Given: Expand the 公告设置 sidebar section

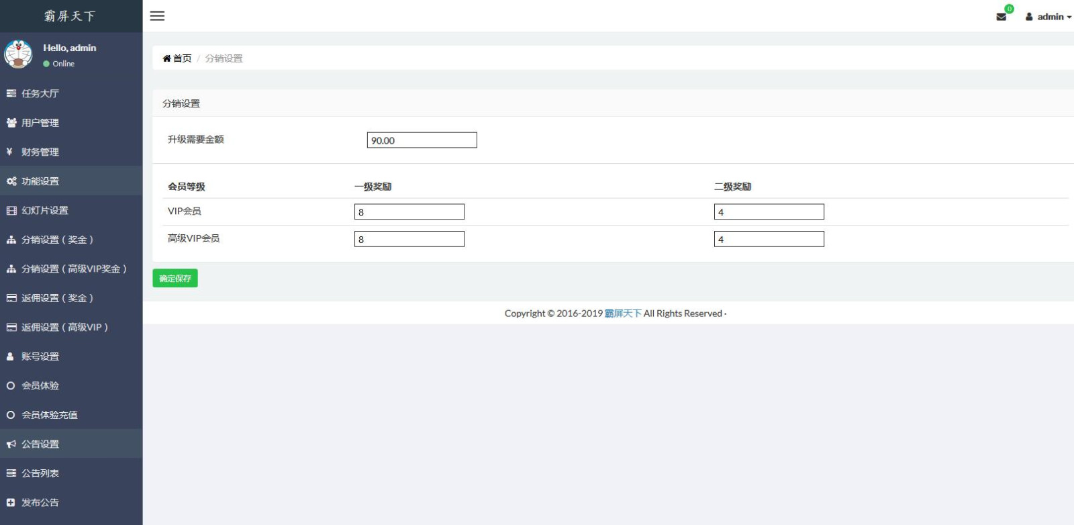Looking at the screenshot, I should coord(40,444).
